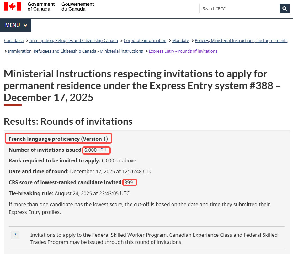Focus the Search IRCC text field
Viewport: 293px width, 254px height.
click(239, 8)
